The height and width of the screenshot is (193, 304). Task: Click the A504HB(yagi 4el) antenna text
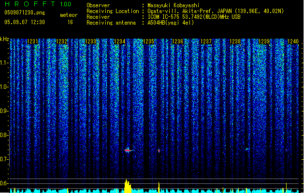(171, 23)
